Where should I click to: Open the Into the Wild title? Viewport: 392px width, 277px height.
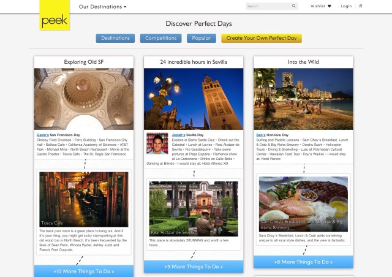click(303, 62)
